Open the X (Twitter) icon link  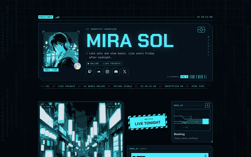pos(125,72)
